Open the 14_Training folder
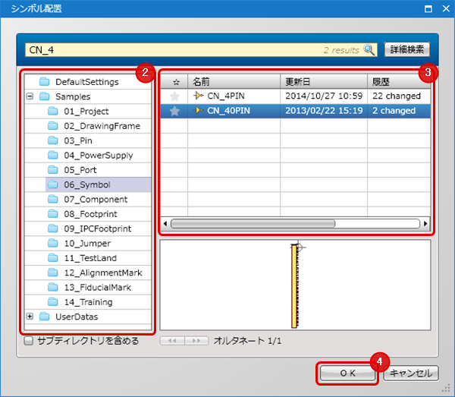 click(x=80, y=302)
